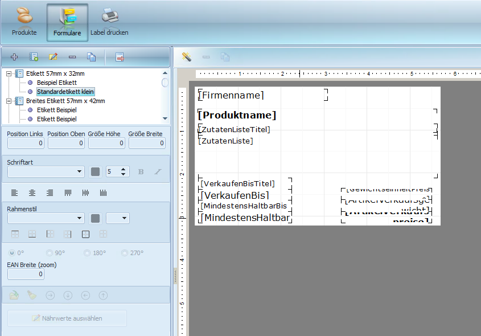Viewport: 481px width, 336px height.
Task: Click the EAN Breite input field
Action: (x=26, y=274)
